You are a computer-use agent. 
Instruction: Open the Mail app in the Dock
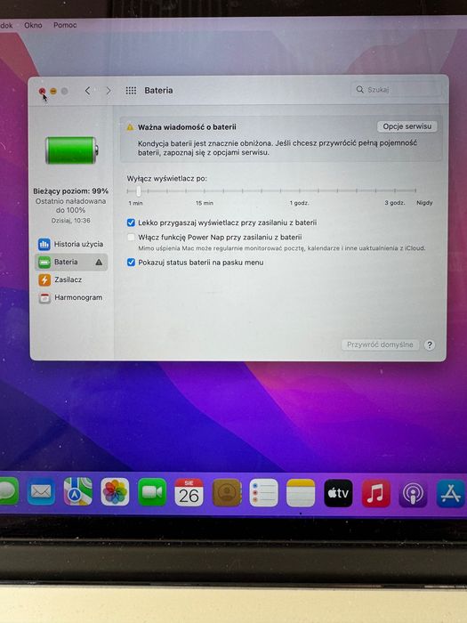pyautogui.click(x=41, y=492)
